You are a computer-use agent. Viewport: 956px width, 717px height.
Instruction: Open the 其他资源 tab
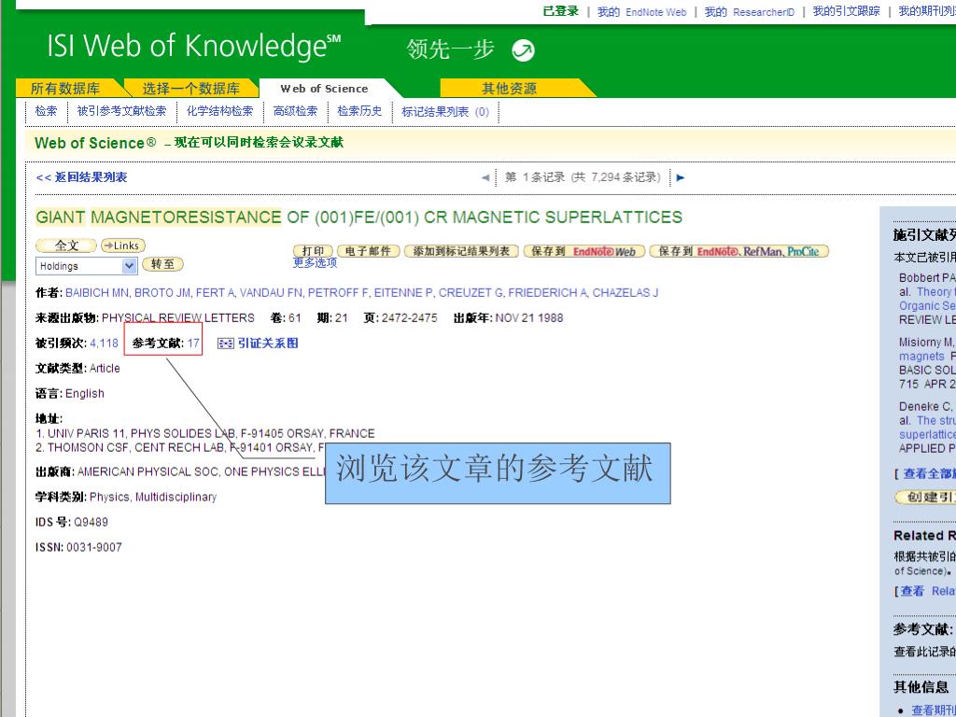[x=509, y=89]
